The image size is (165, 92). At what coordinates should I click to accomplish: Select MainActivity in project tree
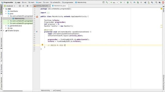tap(18, 18)
